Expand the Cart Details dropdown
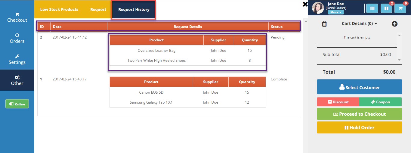411x153 pixels. (x=359, y=23)
